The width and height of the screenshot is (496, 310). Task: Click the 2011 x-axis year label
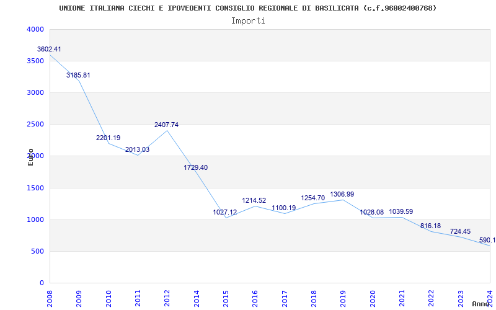tap(138, 298)
